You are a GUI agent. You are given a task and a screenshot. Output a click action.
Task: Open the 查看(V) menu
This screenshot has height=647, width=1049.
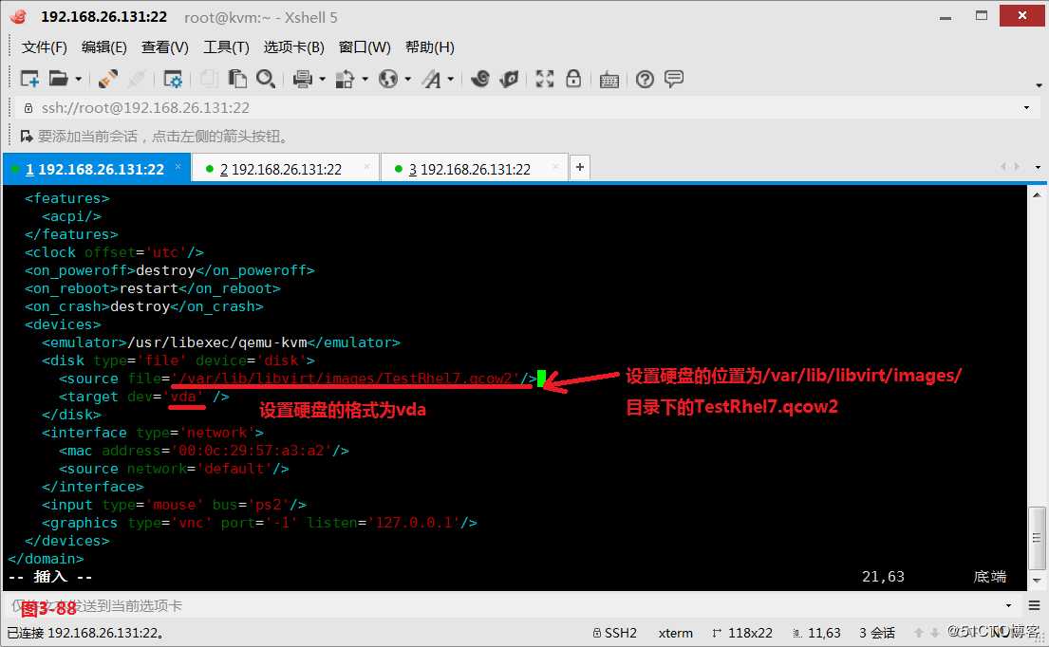tap(165, 47)
